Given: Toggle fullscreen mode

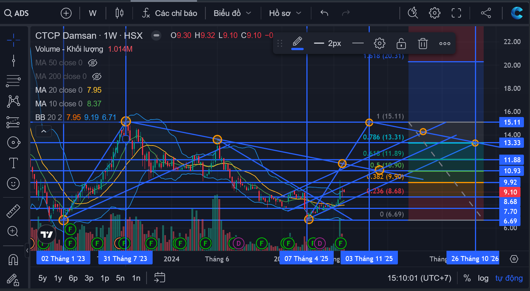Looking at the screenshot, I should pyautogui.click(x=456, y=13).
